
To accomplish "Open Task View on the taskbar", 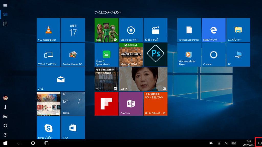I will (46, 143).
